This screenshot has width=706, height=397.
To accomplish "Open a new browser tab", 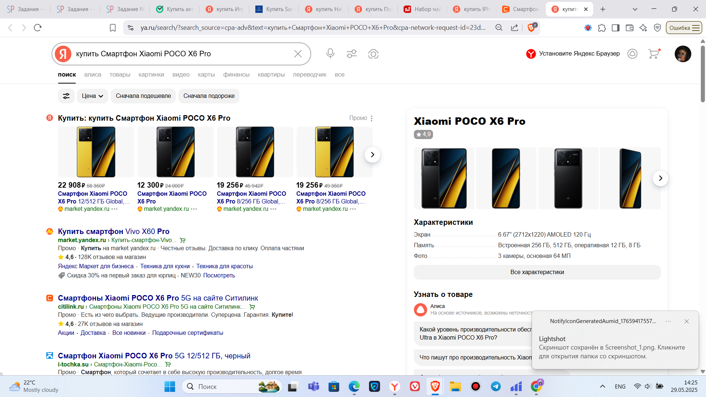I will [603, 9].
